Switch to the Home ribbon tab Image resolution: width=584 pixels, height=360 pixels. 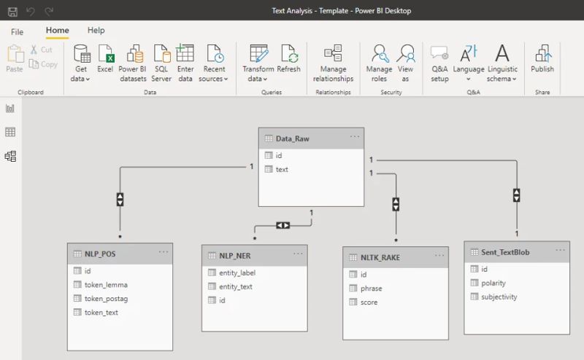(58, 31)
